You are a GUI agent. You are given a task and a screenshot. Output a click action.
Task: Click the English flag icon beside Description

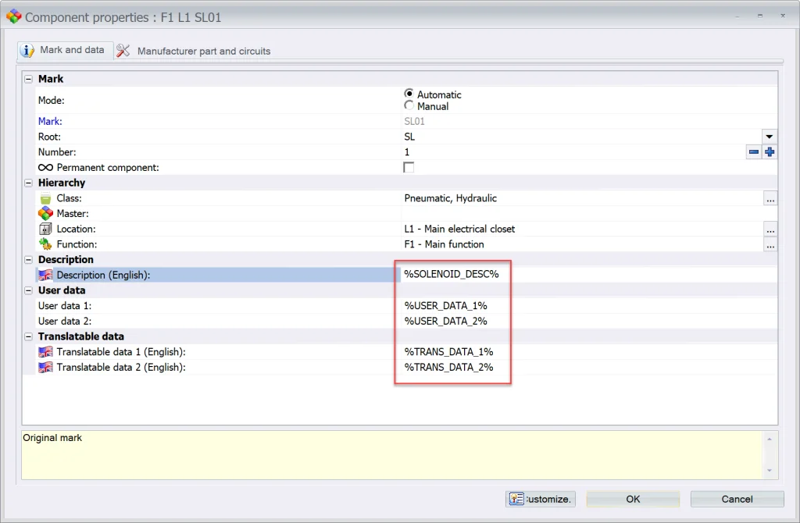[x=45, y=275]
